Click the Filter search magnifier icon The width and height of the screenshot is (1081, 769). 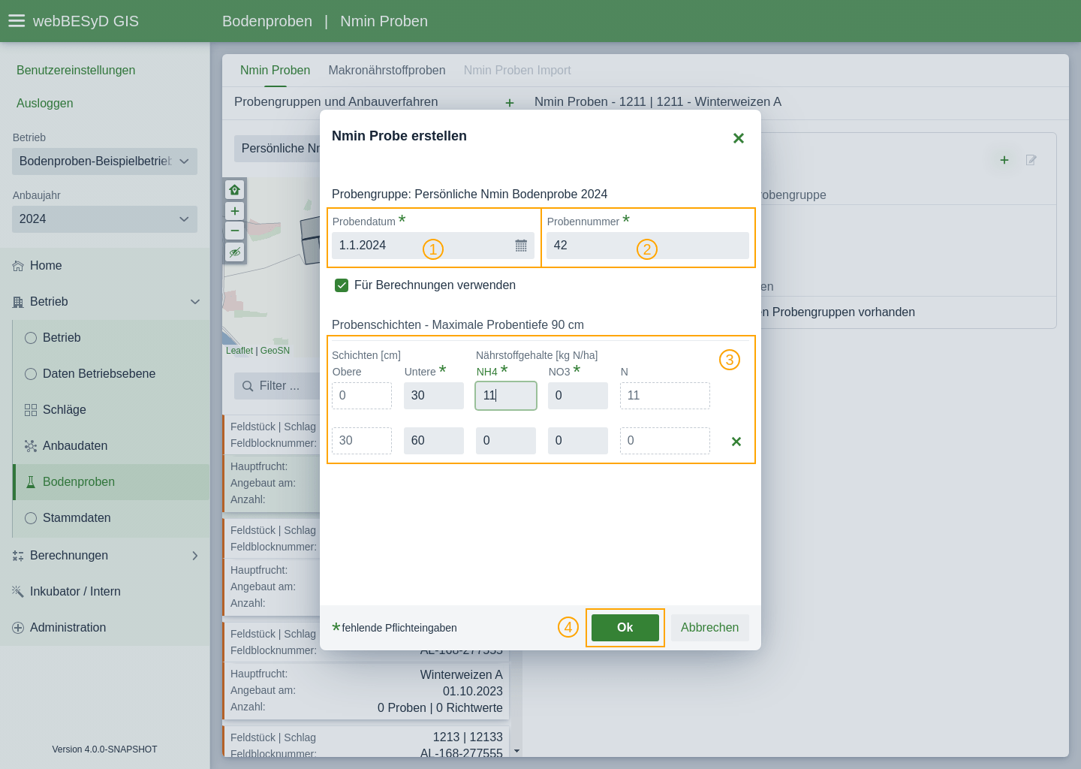point(248,386)
